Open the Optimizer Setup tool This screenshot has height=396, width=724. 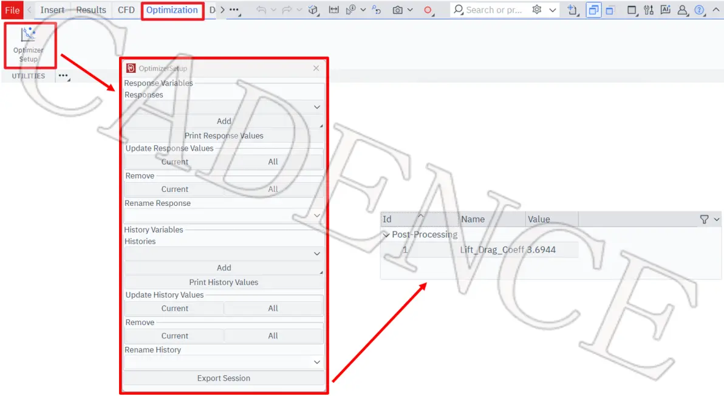click(x=29, y=45)
